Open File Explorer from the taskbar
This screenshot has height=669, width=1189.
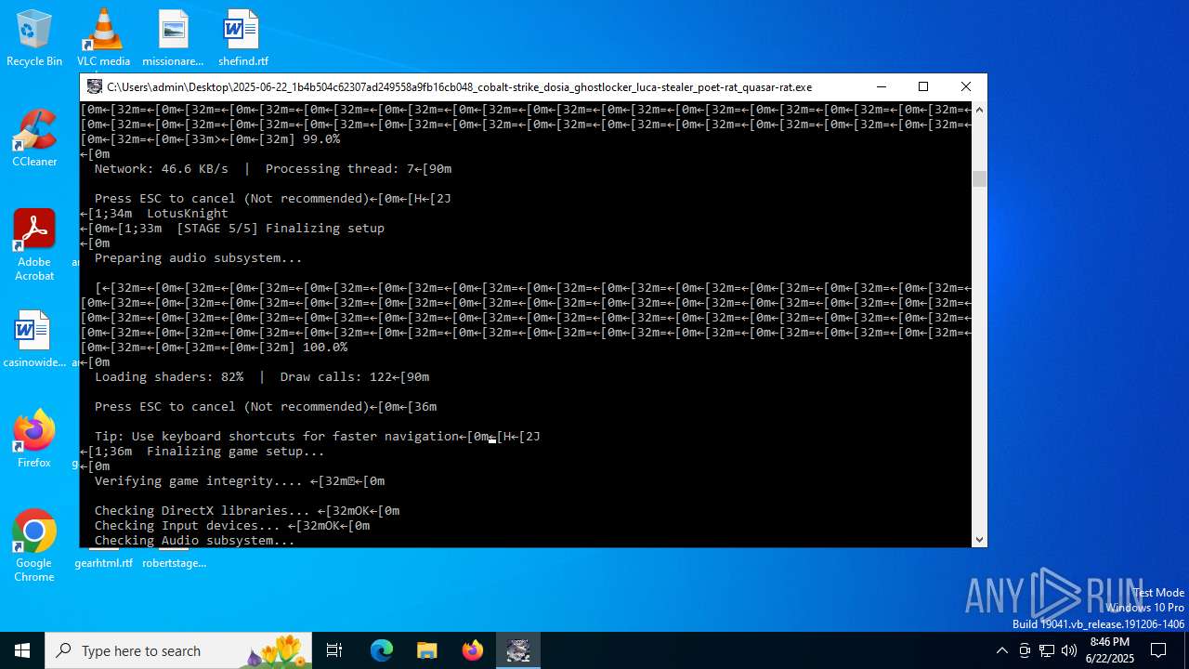pyautogui.click(x=426, y=650)
